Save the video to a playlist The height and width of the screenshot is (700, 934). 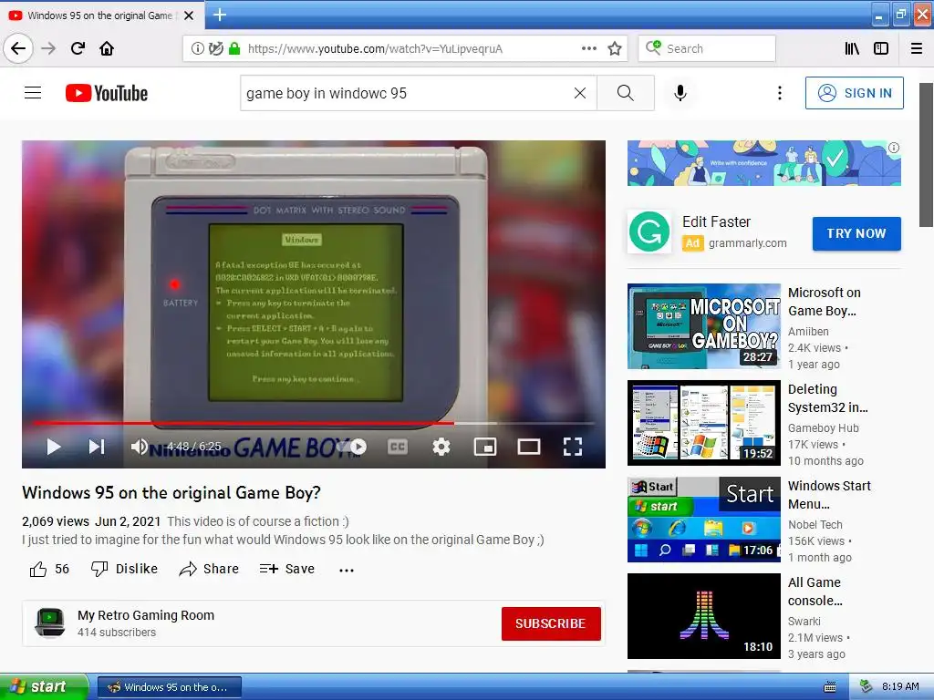point(287,569)
